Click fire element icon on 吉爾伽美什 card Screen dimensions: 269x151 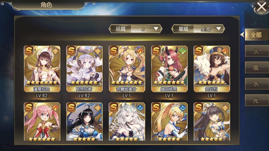[140, 51]
